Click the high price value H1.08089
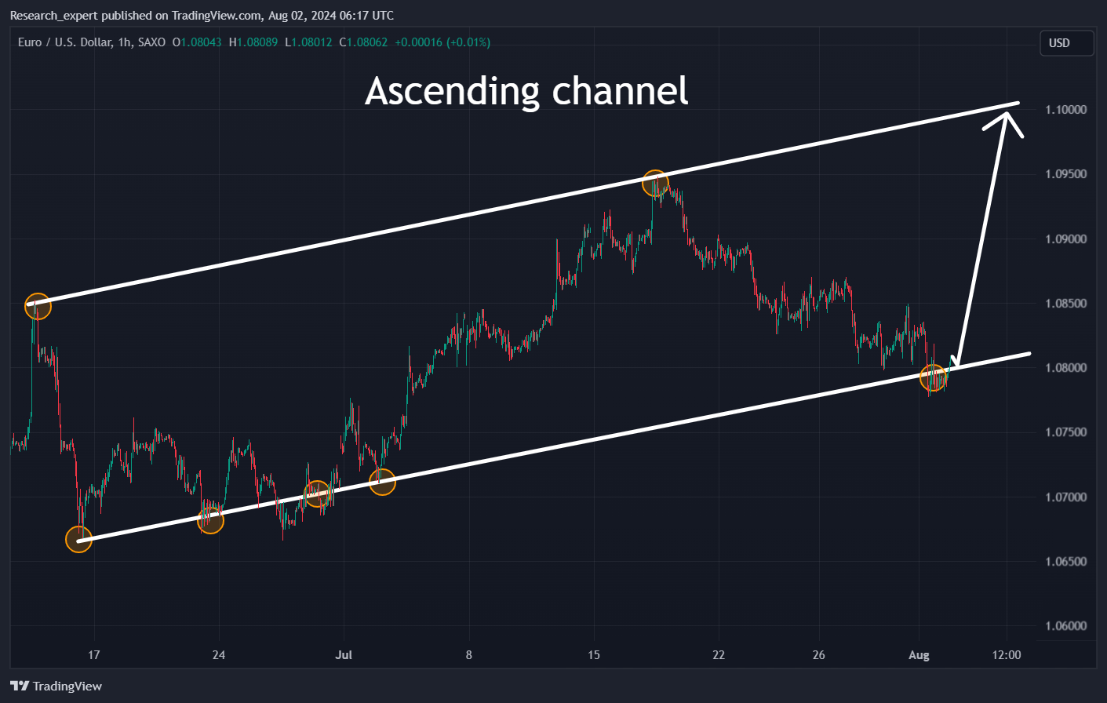This screenshot has height=703, width=1107. 253,42
